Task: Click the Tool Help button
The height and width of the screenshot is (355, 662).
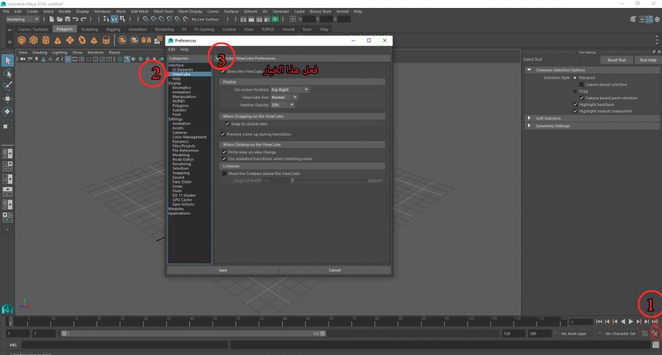Action: [x=647, y=60]
